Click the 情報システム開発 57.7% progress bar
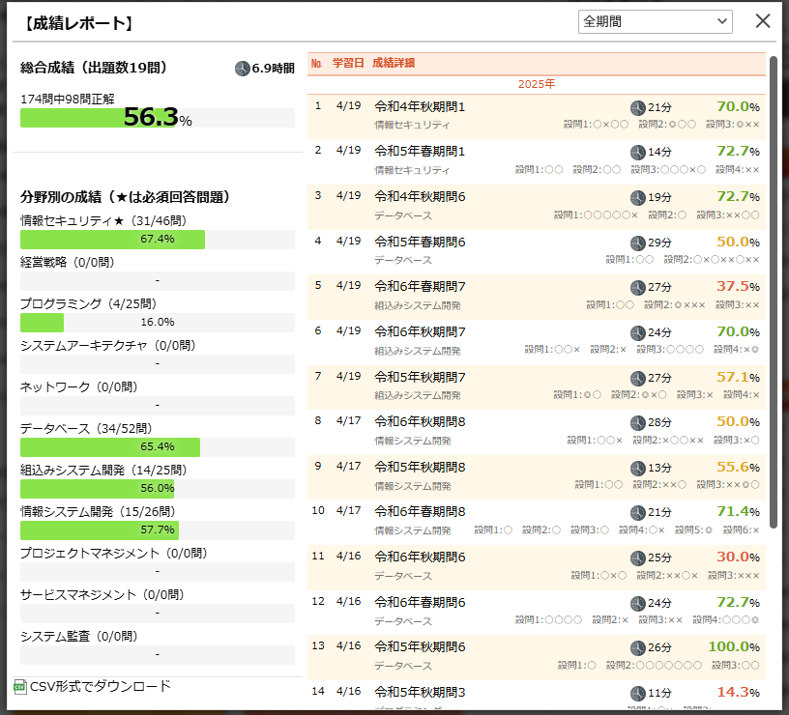The image size is (789, 715). 158,529
